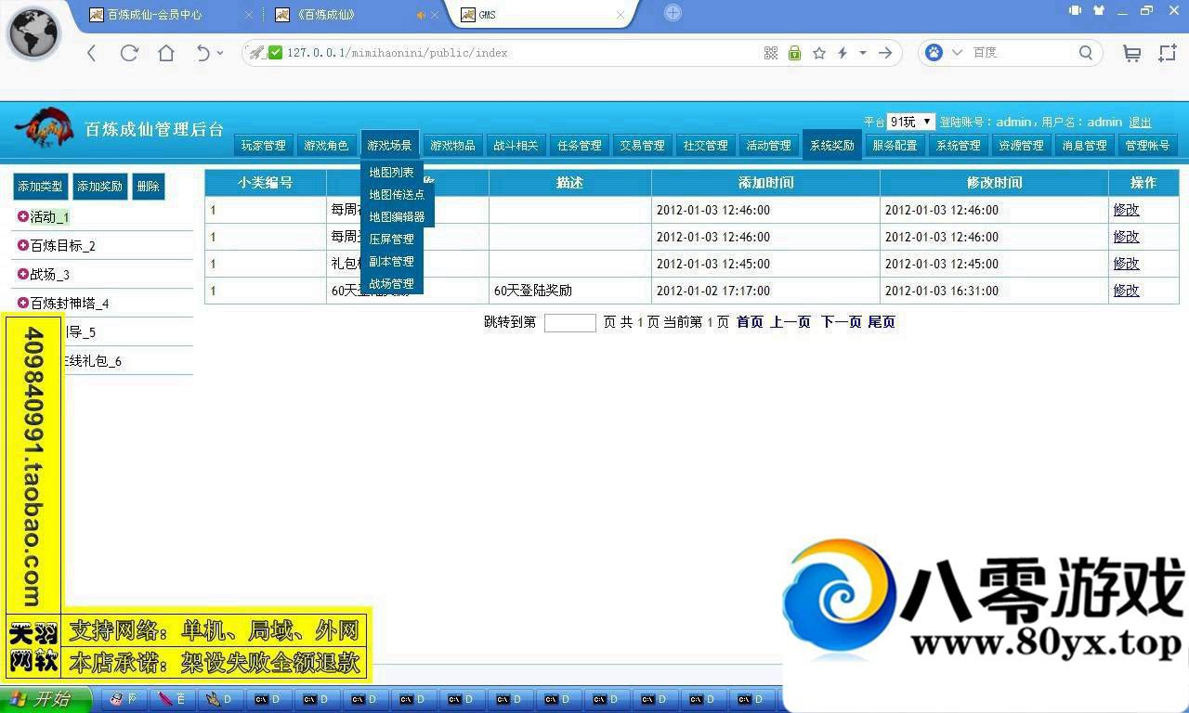This screenshot has height=713, width=1189.
Task: Open the search engine chevron dropdown
Action: [x=957, y=53]
